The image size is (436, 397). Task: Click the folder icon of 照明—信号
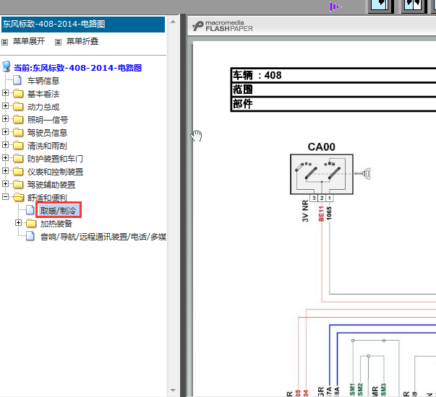click(18, 119)
